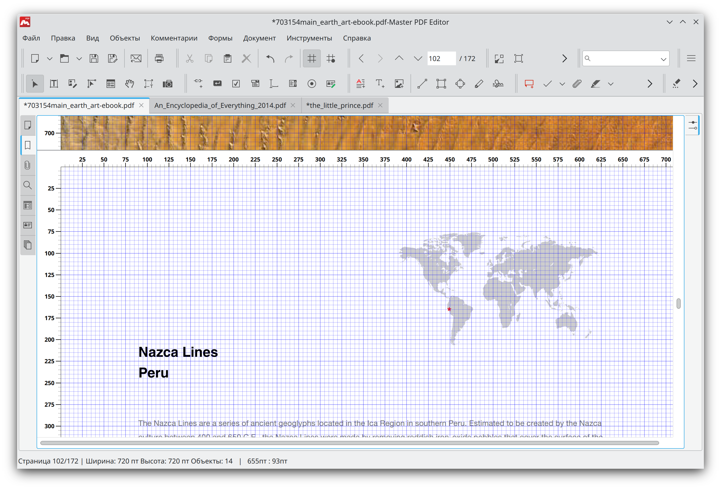This screenshot has height=489, width=721.
Task: Open the Инструменты menu
Action: (x=309, y=38)
